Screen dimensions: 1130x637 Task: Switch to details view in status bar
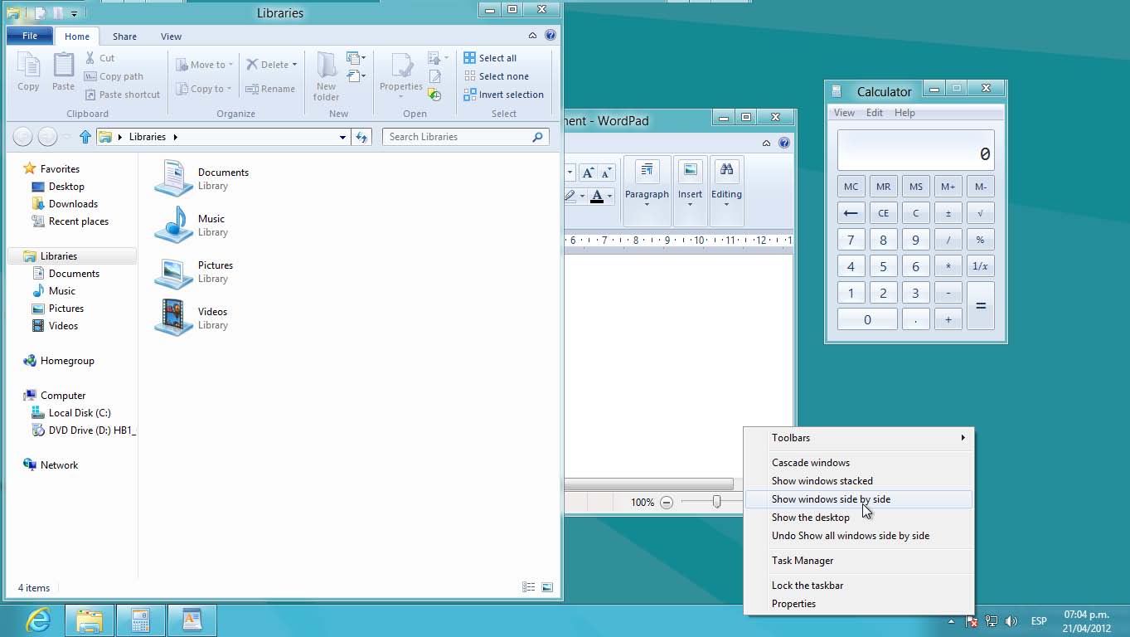528,587
